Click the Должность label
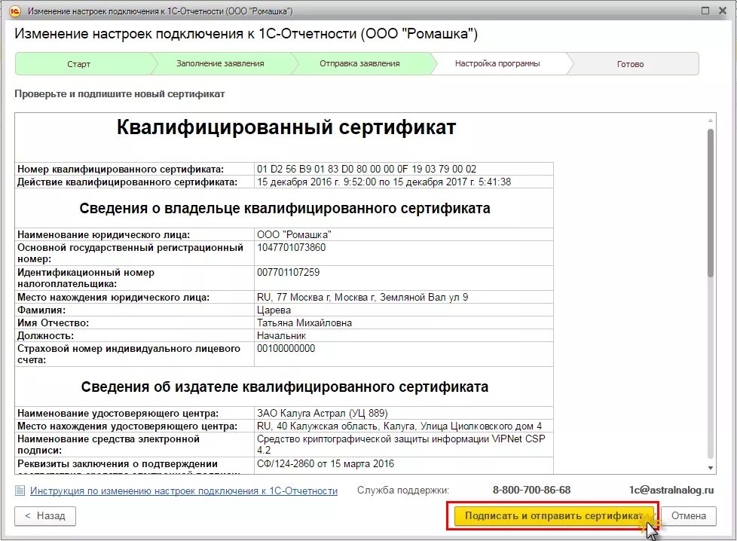Screen dimensions: 737x541 click(46, 336)
